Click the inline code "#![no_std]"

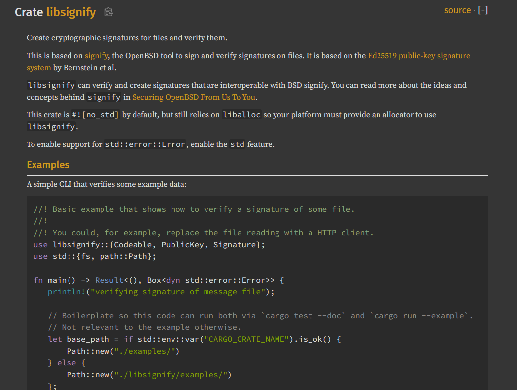(95, 115)
